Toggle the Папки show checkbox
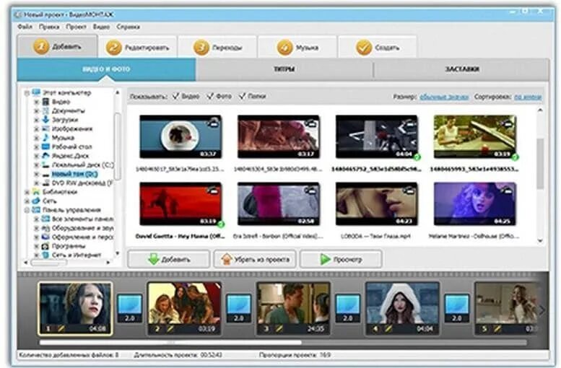Image resolution: width=561 pixels, height=368 pixels. pyautogui.click(x=242, y=96)
